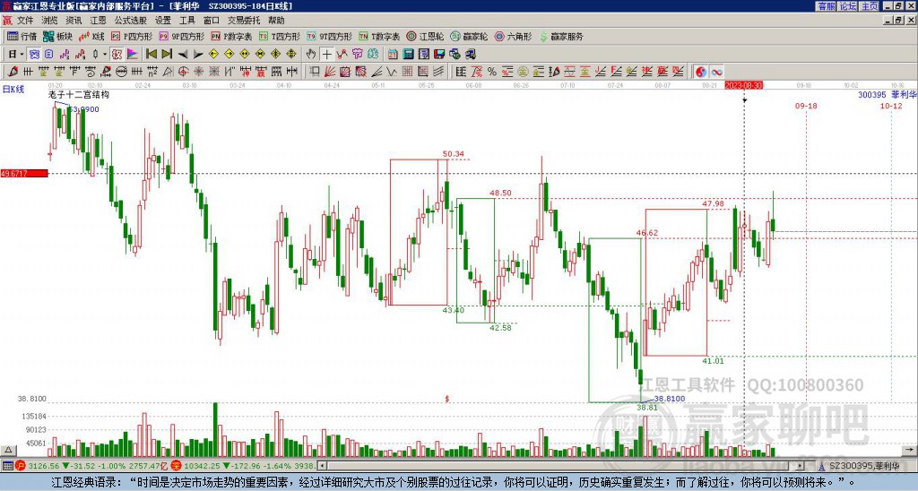This screenshot has width=918, height=491.
Task: Open the 赢家轮 wheel tool
Action: coord(469,36)
